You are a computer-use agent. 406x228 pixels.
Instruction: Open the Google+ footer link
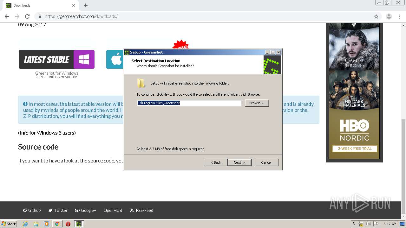(85, 210)
